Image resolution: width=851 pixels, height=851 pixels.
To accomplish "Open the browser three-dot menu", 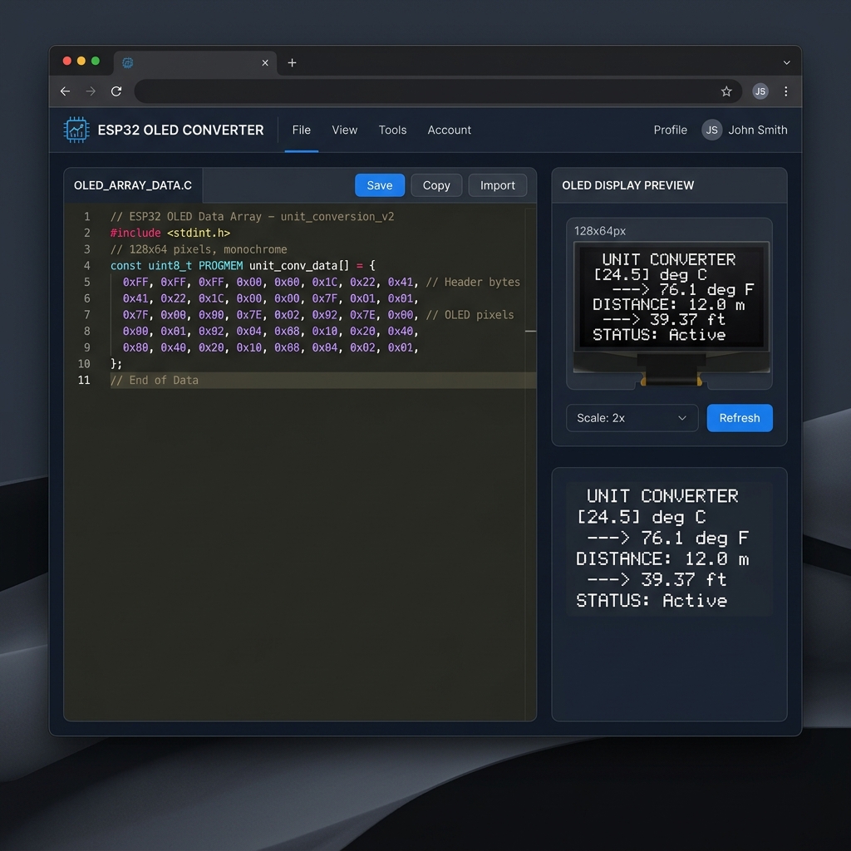I will (786, 91).
